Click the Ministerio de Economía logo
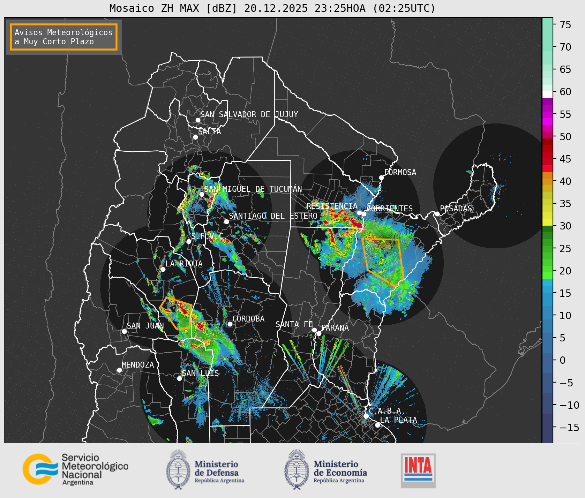The width and height of the screenshot is (585, 498). tap(325, 469)
